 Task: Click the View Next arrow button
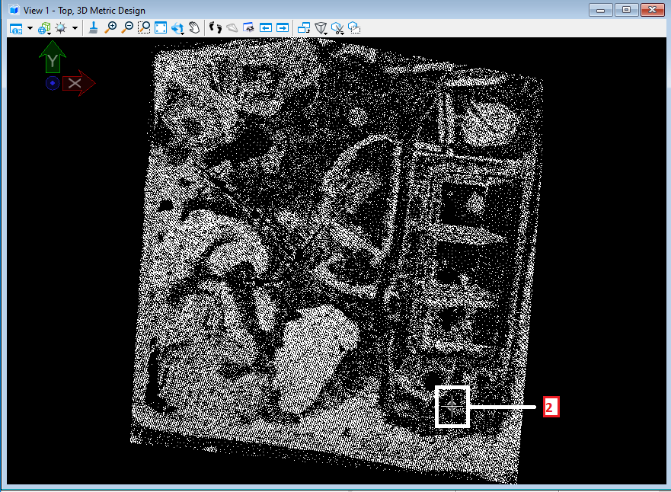pyautogui.click(x=283, y=28)
